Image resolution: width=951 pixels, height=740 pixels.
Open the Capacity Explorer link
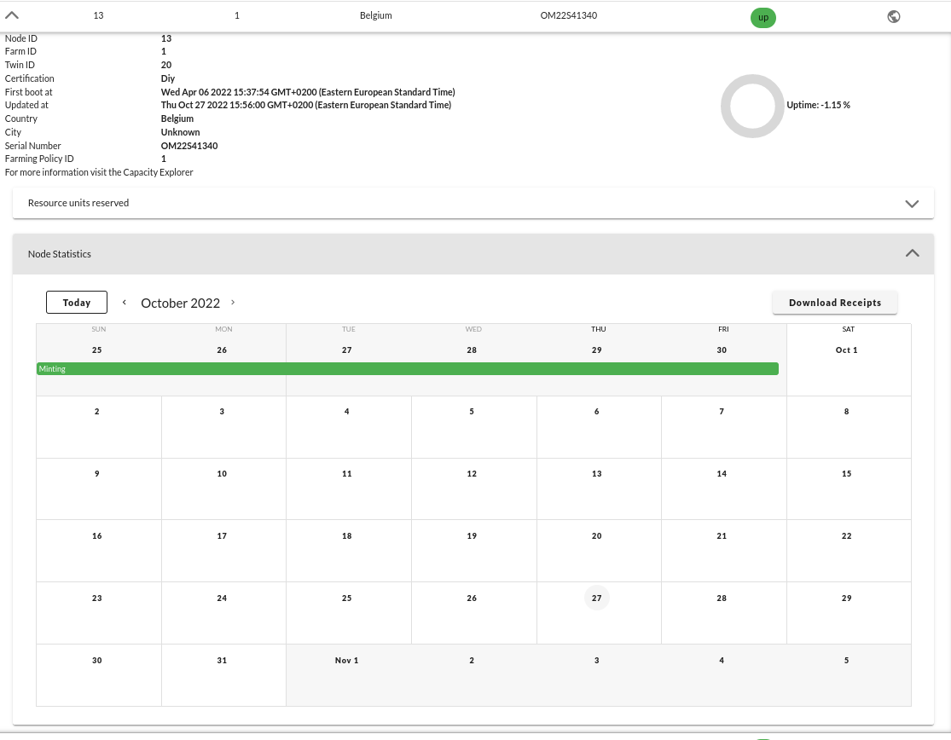click(x=158, y=172)
